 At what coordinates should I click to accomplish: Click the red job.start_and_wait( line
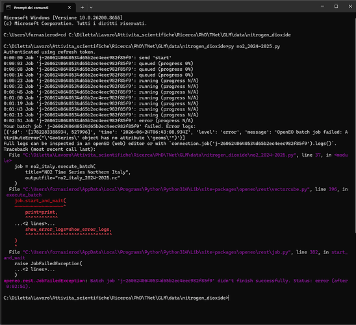[x=40, y=201]
